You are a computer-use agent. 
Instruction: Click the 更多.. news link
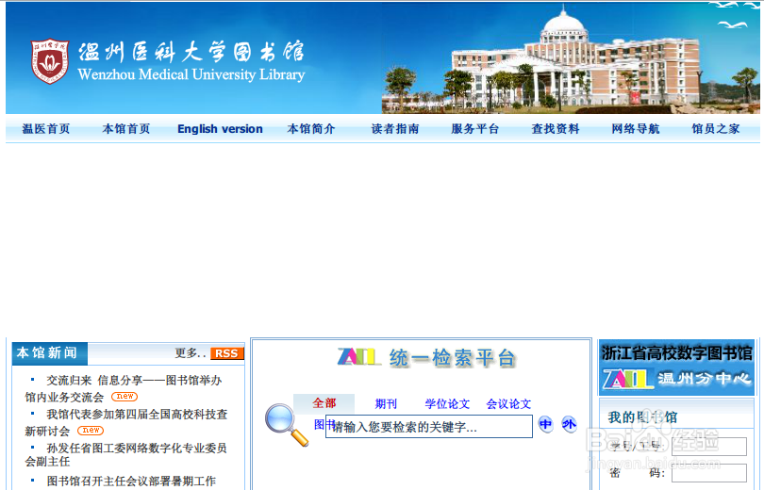[191, 352]
